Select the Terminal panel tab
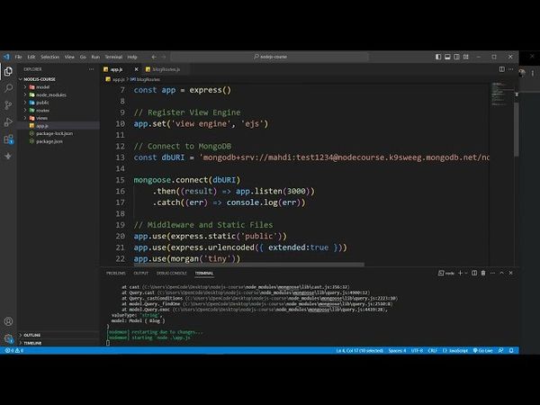The width and height of the screenshot is (540, 405). click(x=204, y=273)
